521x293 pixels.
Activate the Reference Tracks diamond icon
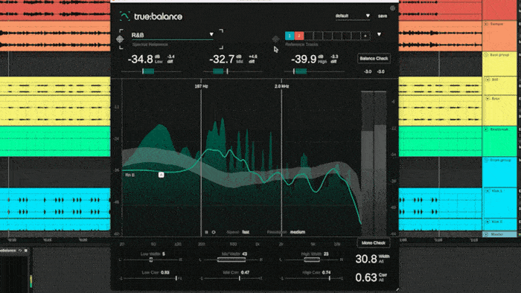point(276,39)
